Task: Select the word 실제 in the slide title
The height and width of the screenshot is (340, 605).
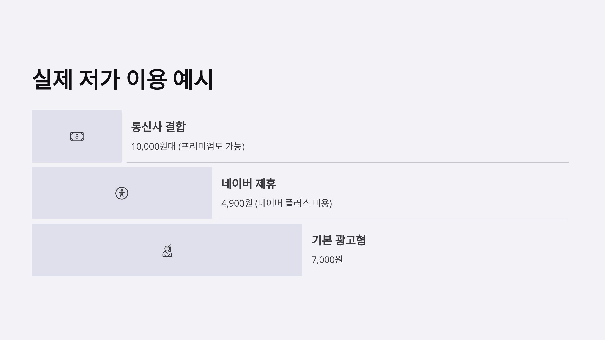Action: coord(52,79)
